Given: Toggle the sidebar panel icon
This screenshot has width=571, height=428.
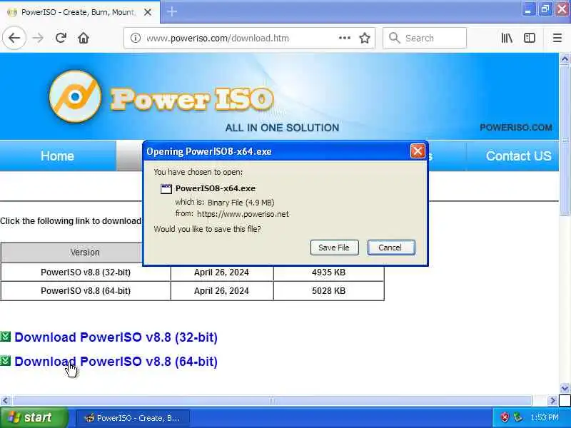Looking at the screenshot, I should coord(530,38).
